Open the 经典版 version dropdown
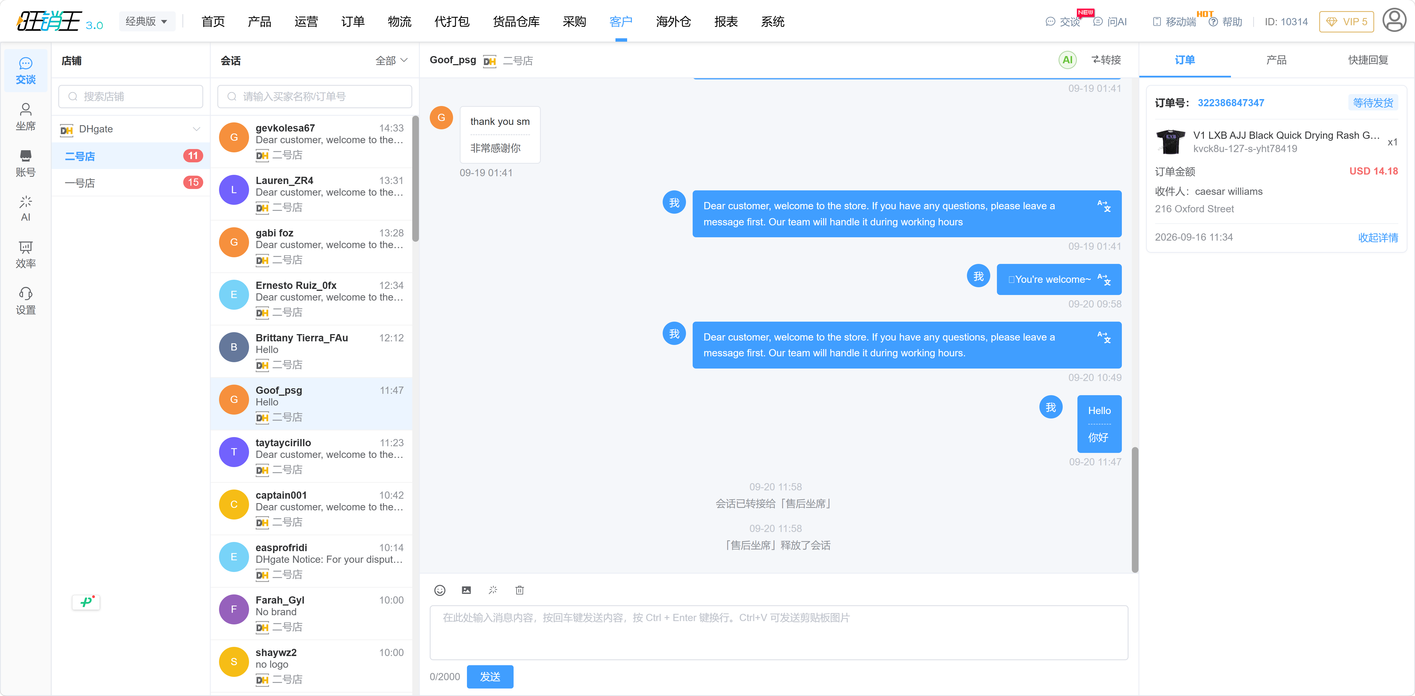This screenshot has width=1415, height=696. click(x=147, y=21)
